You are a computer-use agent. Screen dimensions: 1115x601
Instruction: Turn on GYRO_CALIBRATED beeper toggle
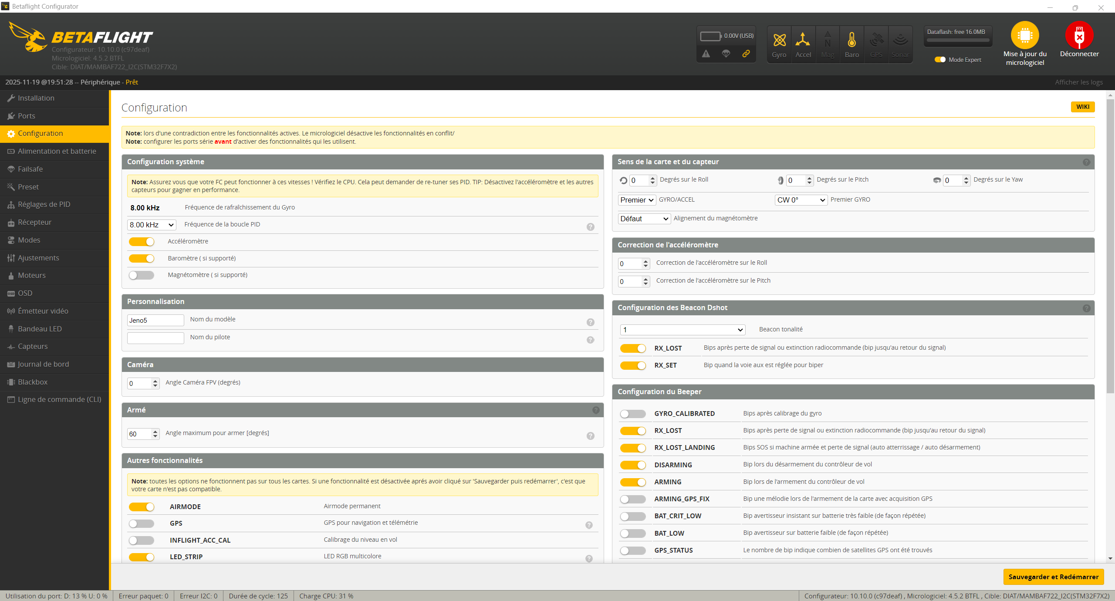tap(633, 414)
